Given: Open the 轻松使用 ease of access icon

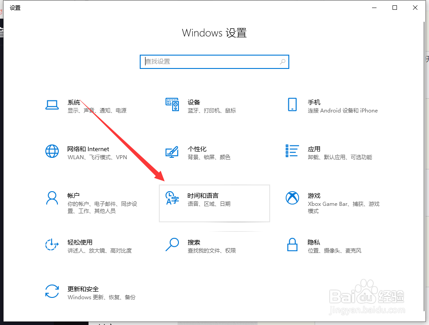Looking at the screenshot, I should [52, 245].
